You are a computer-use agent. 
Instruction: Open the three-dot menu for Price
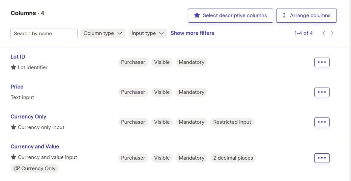[322, 92]
